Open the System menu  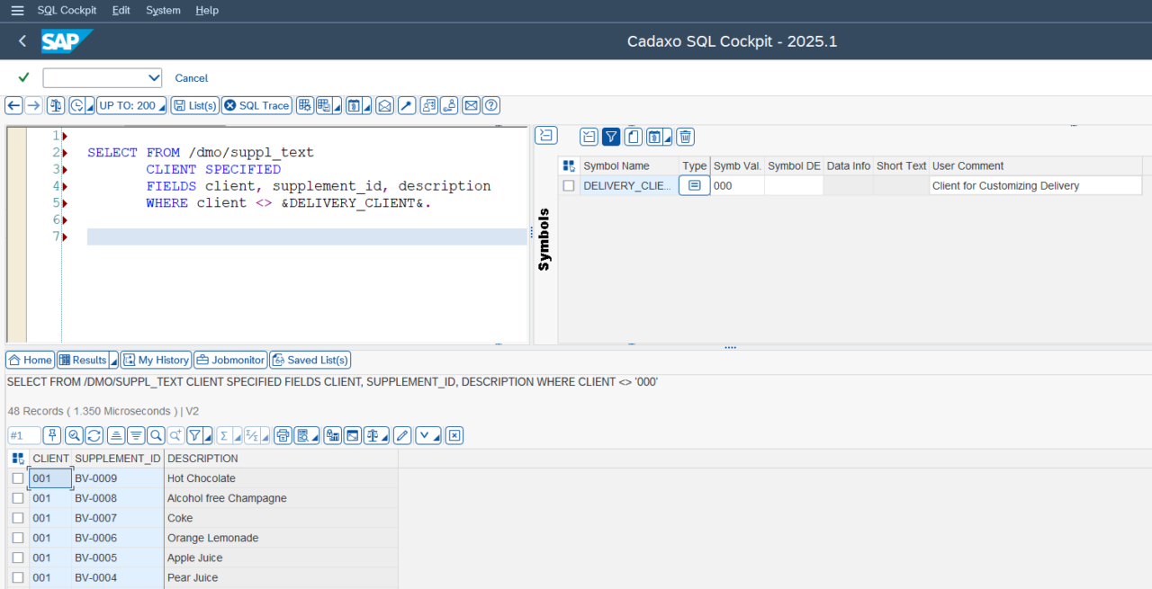pos(163,10)
